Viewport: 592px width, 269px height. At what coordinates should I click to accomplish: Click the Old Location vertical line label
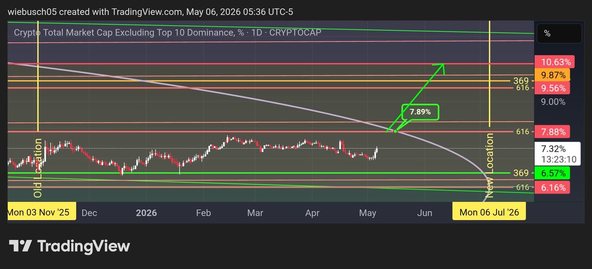point(37,168)
